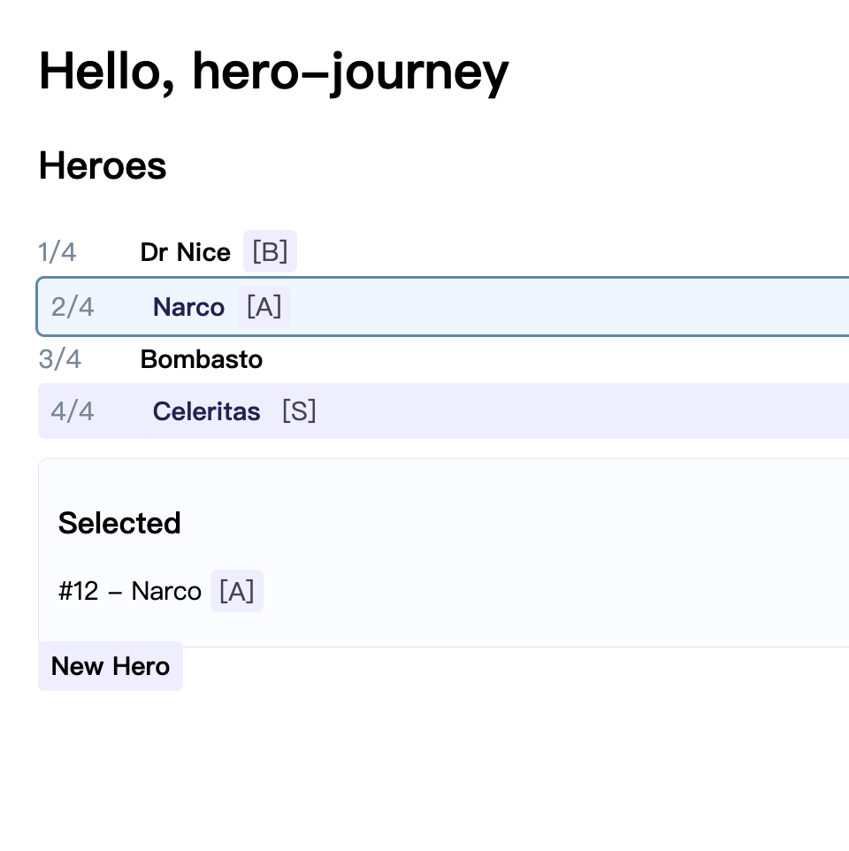The width and height of the screenshot is (849, 851).
Task: Click the New Hero button
Action: click(111, 666)
